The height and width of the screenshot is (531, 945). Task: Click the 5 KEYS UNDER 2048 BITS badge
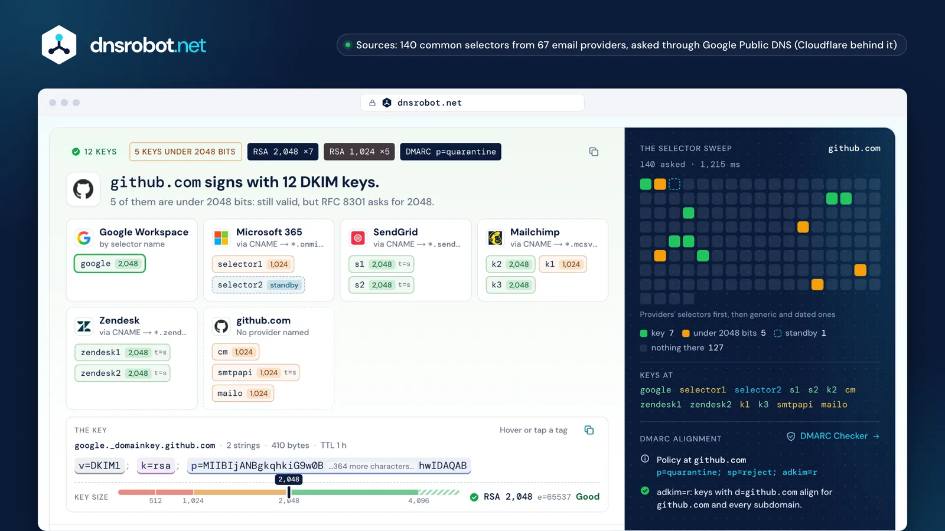(x=185, y=152)
